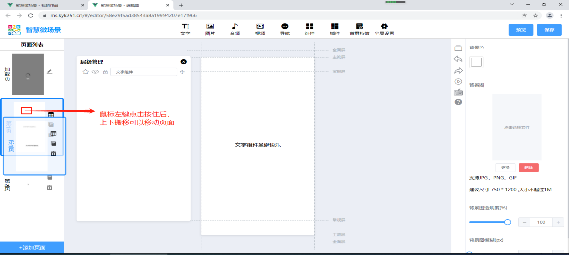Select the 图片 image tool

coord(210,29)
